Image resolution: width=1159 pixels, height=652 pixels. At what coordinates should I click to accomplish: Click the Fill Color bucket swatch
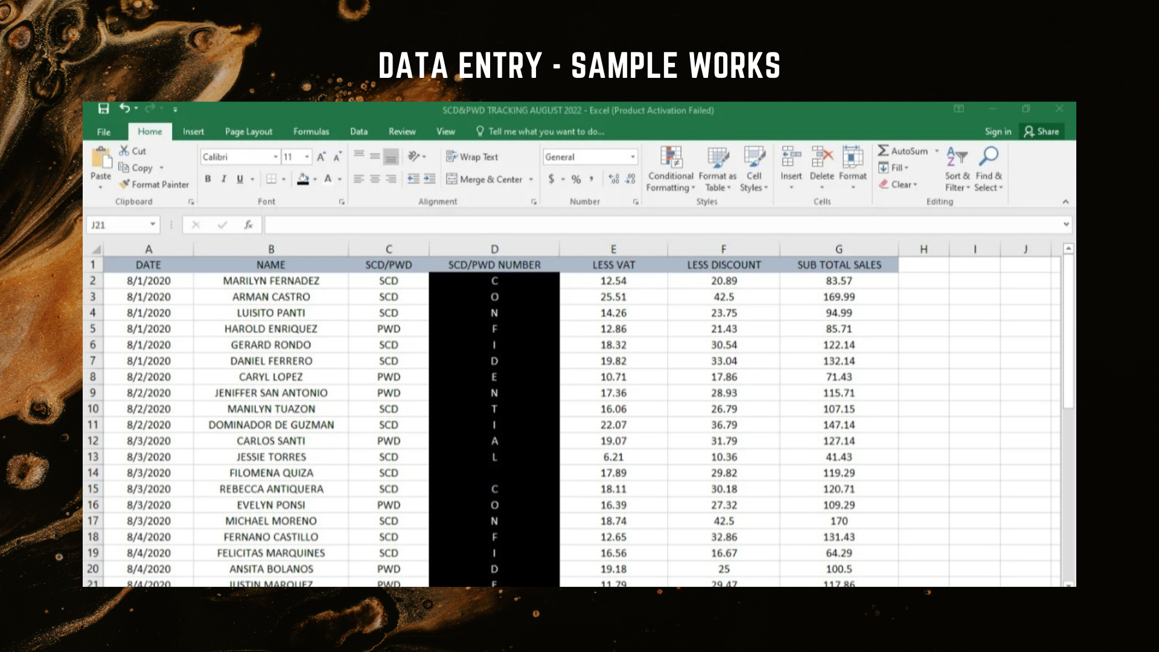303,179
